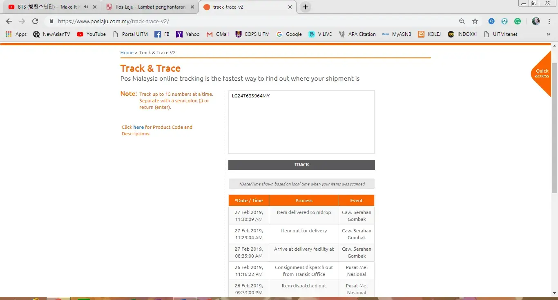Open the Chrome profile avatar
This screenshot has width=558, height=300.
pyautogui.click(x=536, y=21)
